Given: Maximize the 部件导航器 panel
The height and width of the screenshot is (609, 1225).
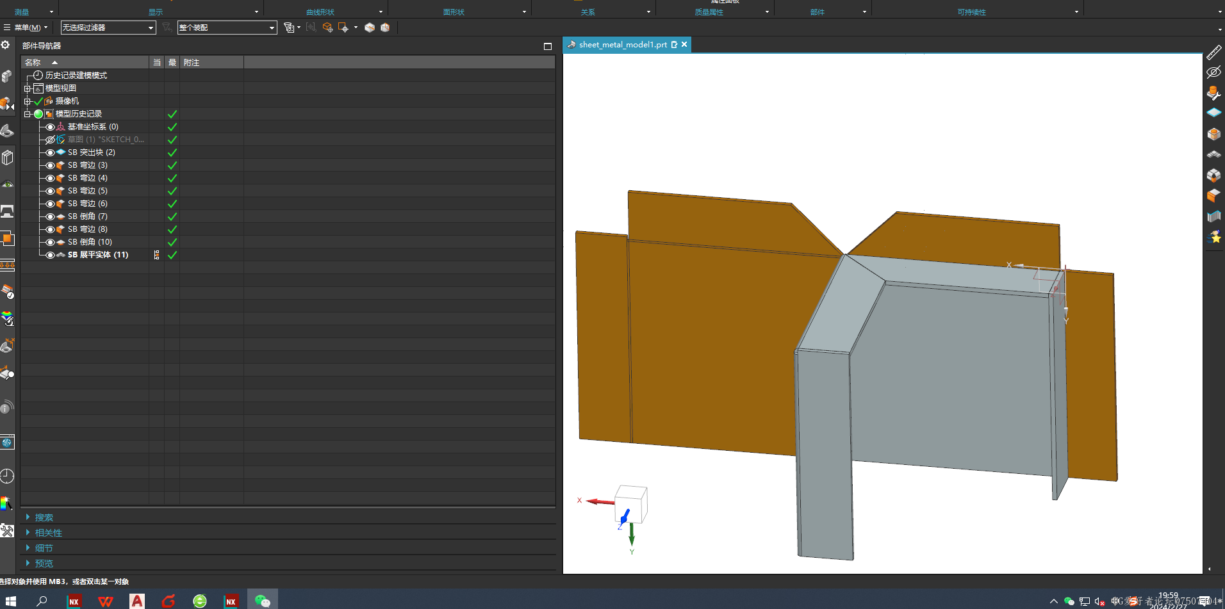Looking at the screenshot, I should pyautogui.click(x=547, y=46).
